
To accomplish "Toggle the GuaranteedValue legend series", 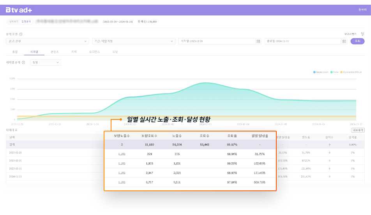I will click(351, 72).
